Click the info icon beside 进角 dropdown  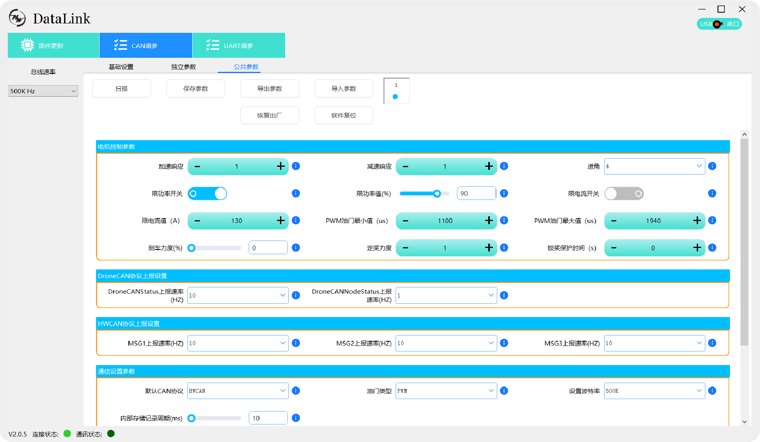[x=712, y=166]
